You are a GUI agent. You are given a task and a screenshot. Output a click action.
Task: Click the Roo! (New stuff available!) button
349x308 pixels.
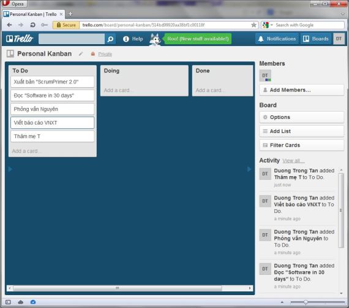pyautogui.click(x=198, y=39)
